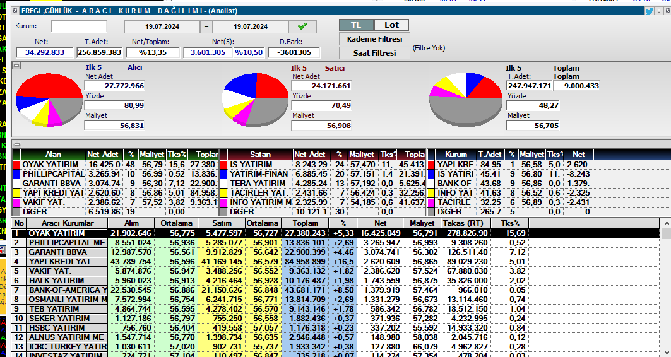This screenshot has height=357, width=671.
Task: Click the Ilk 5 Alıcı pie chart
Action: point(49,99)
